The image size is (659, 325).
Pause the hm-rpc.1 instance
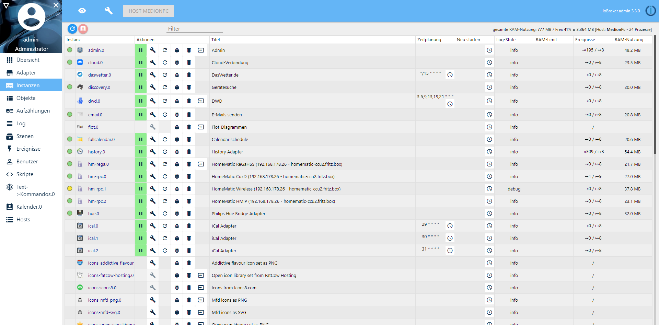click(141, 189)
